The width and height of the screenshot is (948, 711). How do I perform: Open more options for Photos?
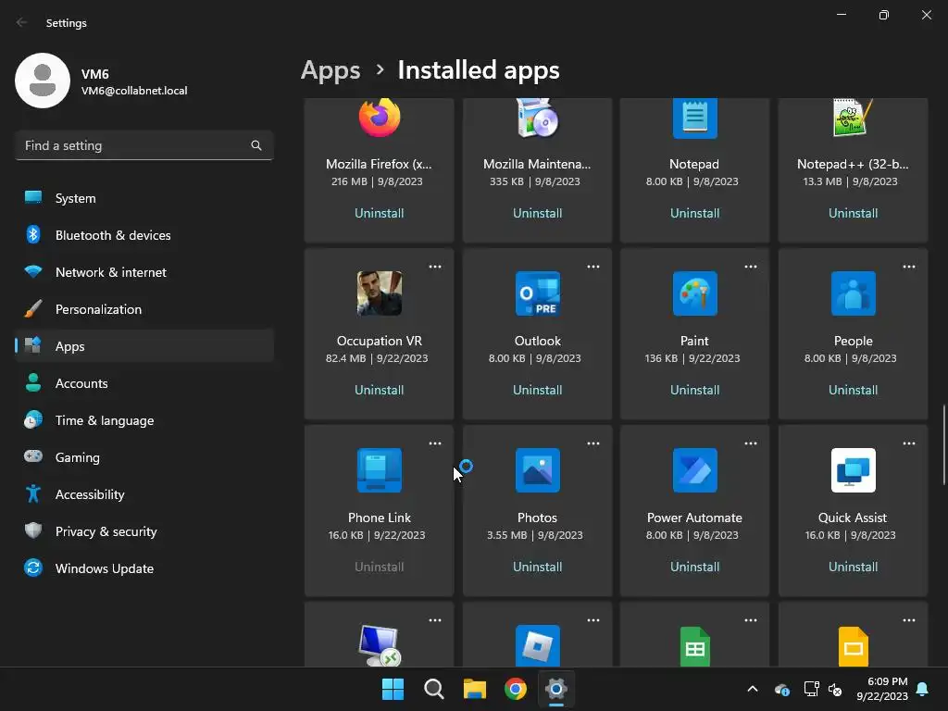[593, 443]
